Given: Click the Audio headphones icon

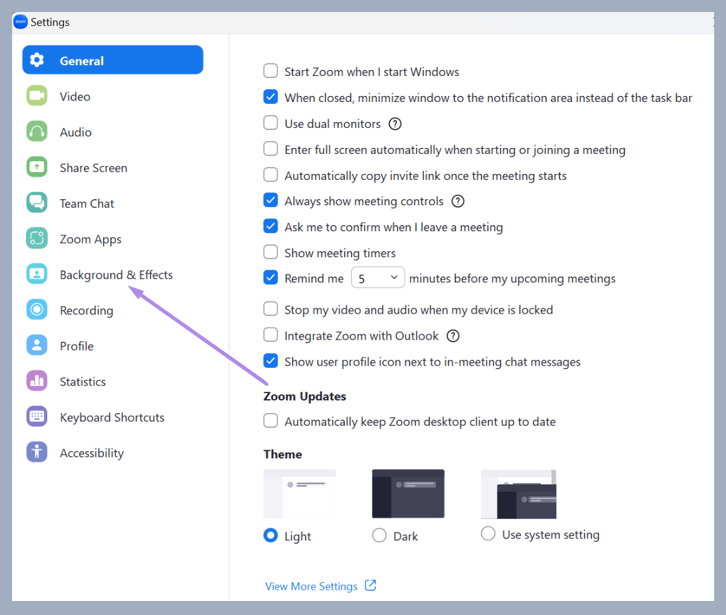Looking at the screenshot, I should click(x=37, y=131).
